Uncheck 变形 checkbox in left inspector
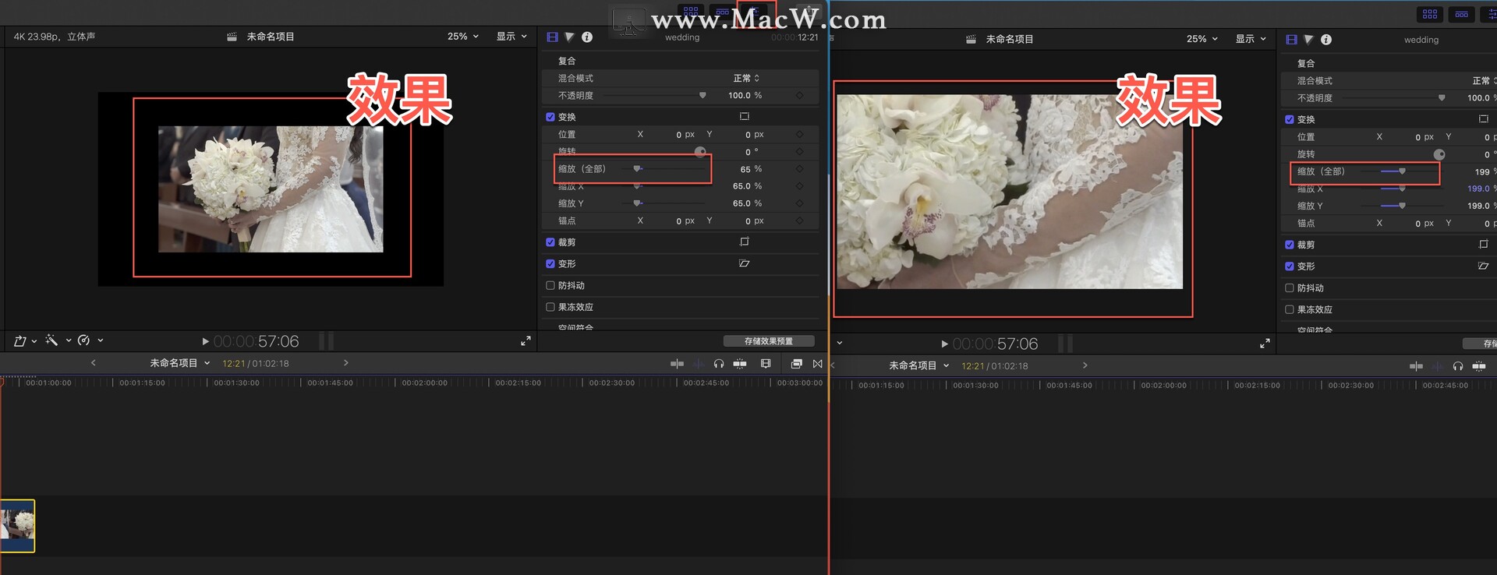Viewport: 1497px width, 575px height. point(550,264)
